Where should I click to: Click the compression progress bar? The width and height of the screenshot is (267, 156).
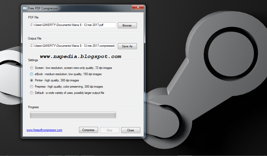point(73,115)
